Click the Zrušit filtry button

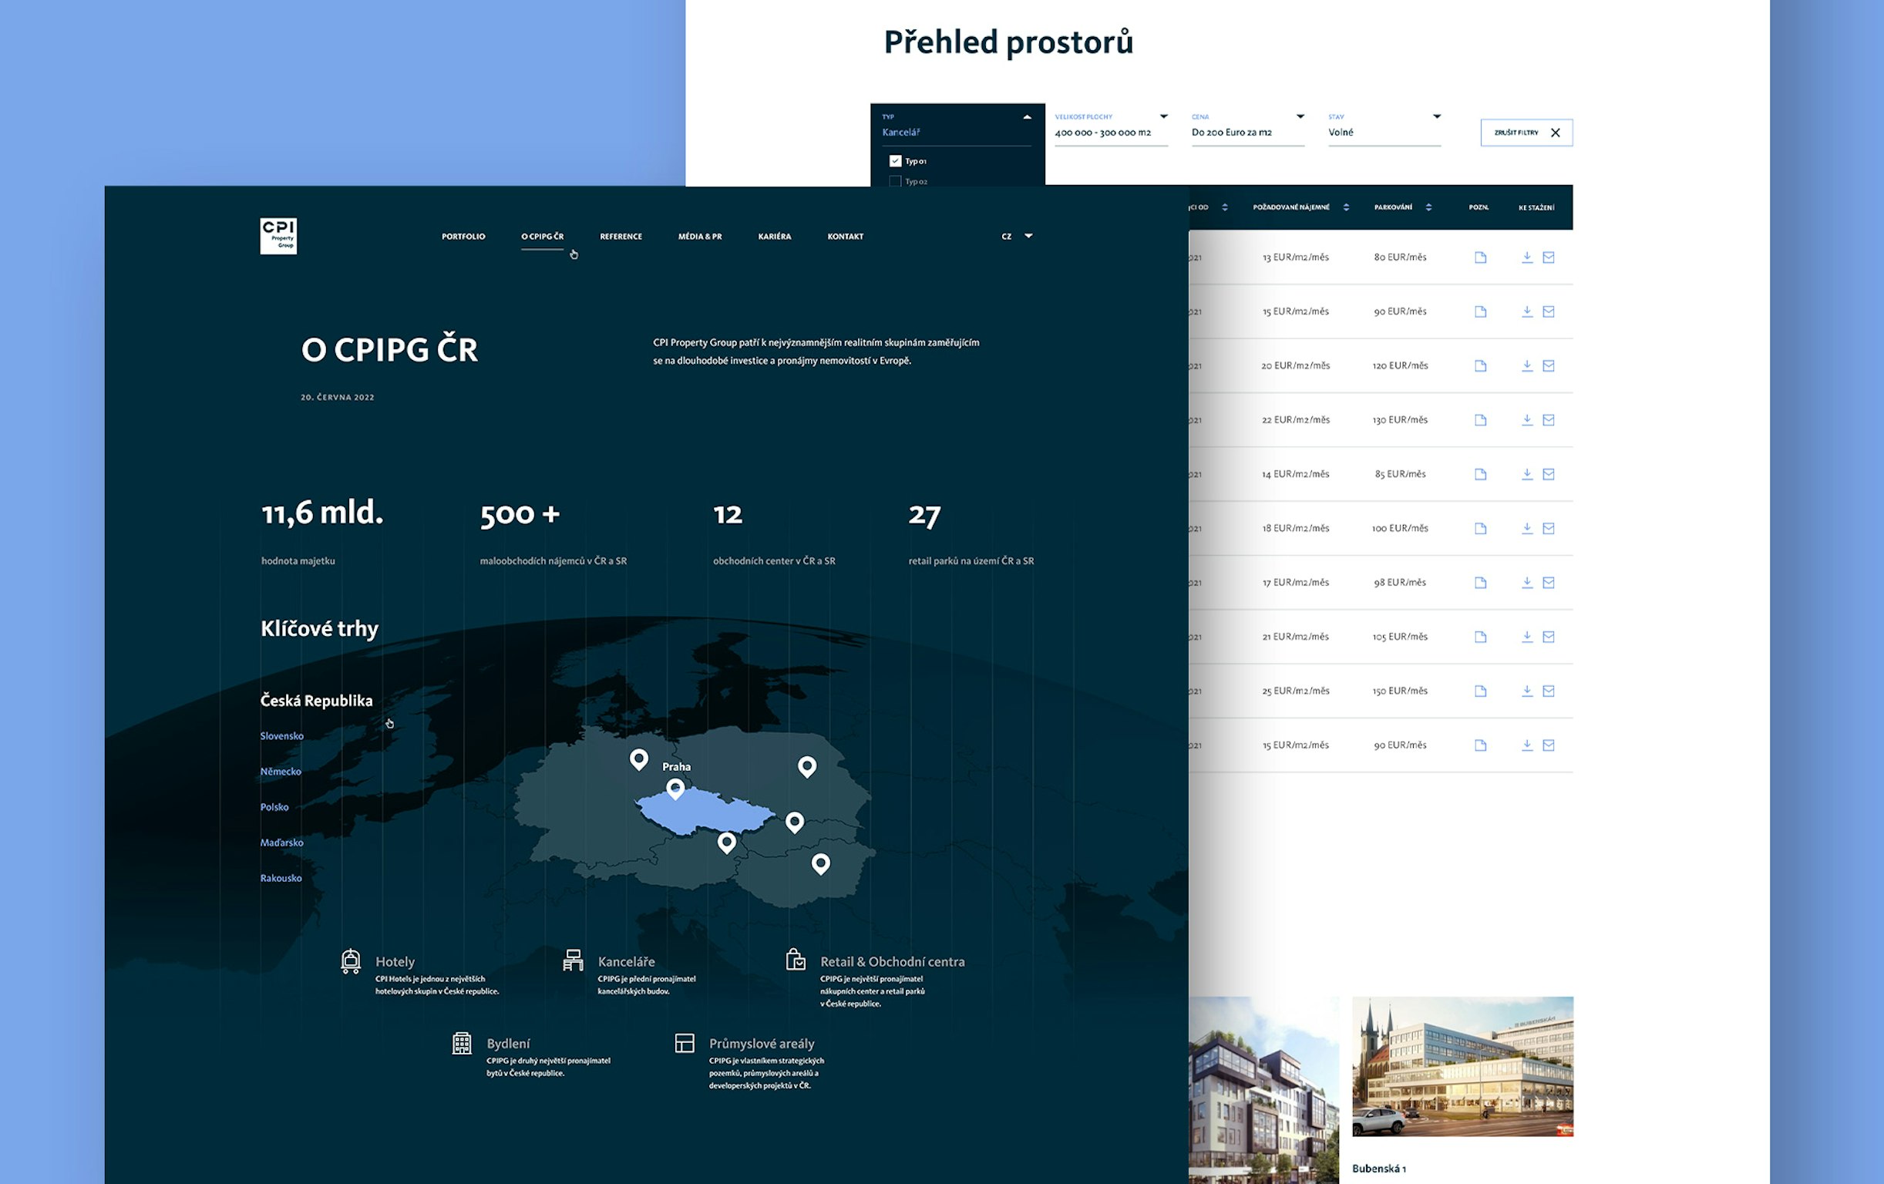point(1526,133)
